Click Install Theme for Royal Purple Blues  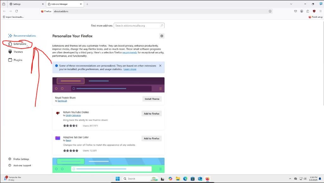[152, 99]
